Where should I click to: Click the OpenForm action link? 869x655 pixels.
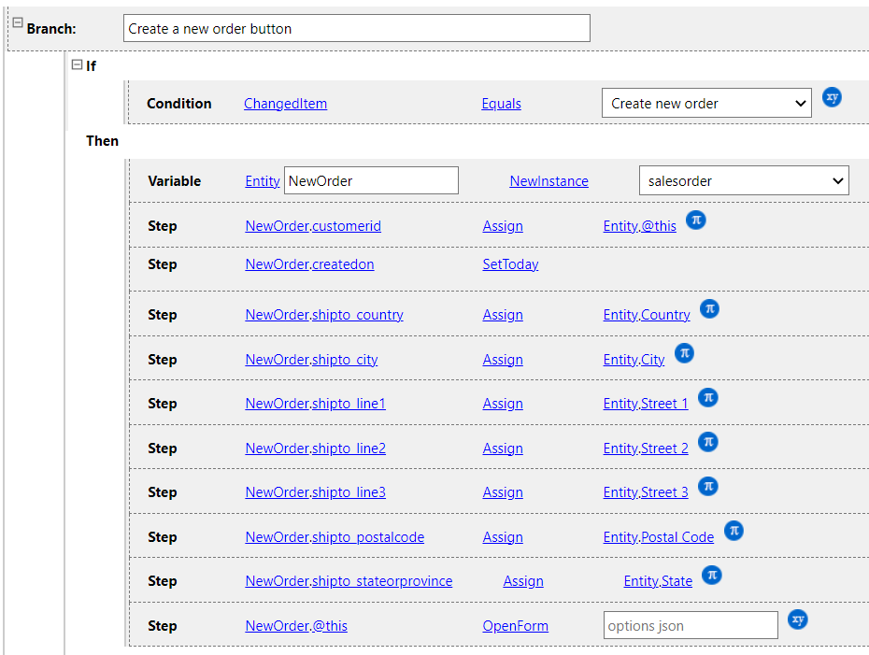515,626
